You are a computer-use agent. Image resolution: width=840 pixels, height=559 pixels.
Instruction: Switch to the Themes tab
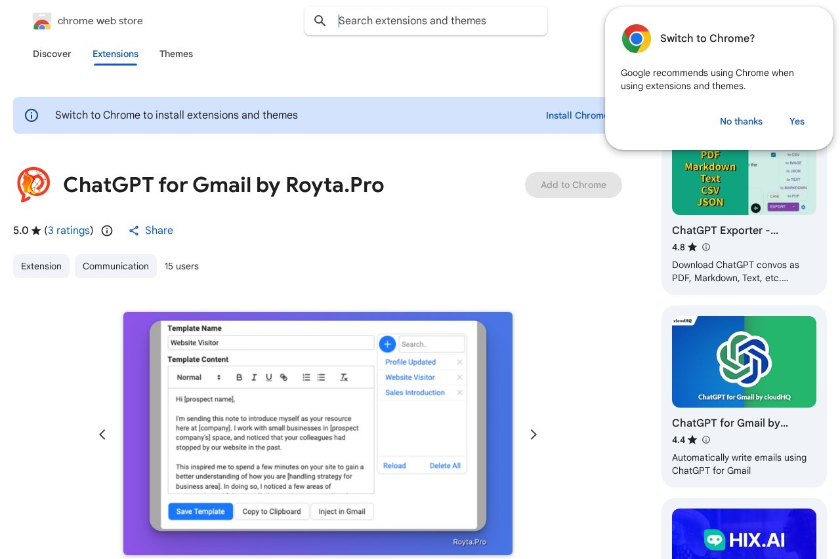(x=176, y=54)
